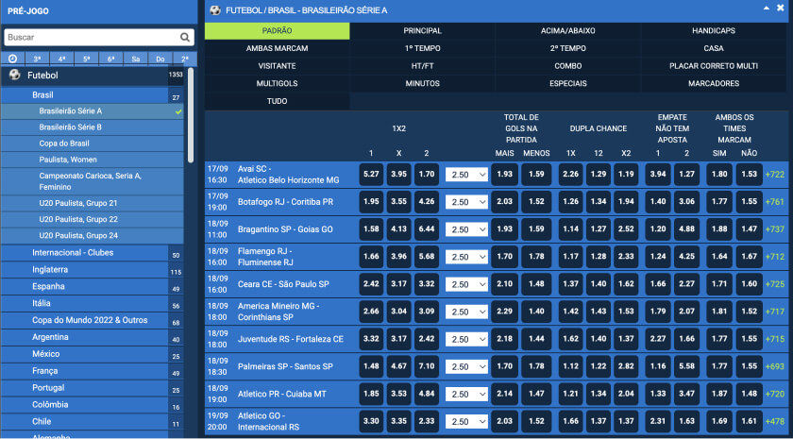Select 1.48 NÃO for Atletico PR - Cuiaba
The image size is (793, 439).
[x=749, y=394]
